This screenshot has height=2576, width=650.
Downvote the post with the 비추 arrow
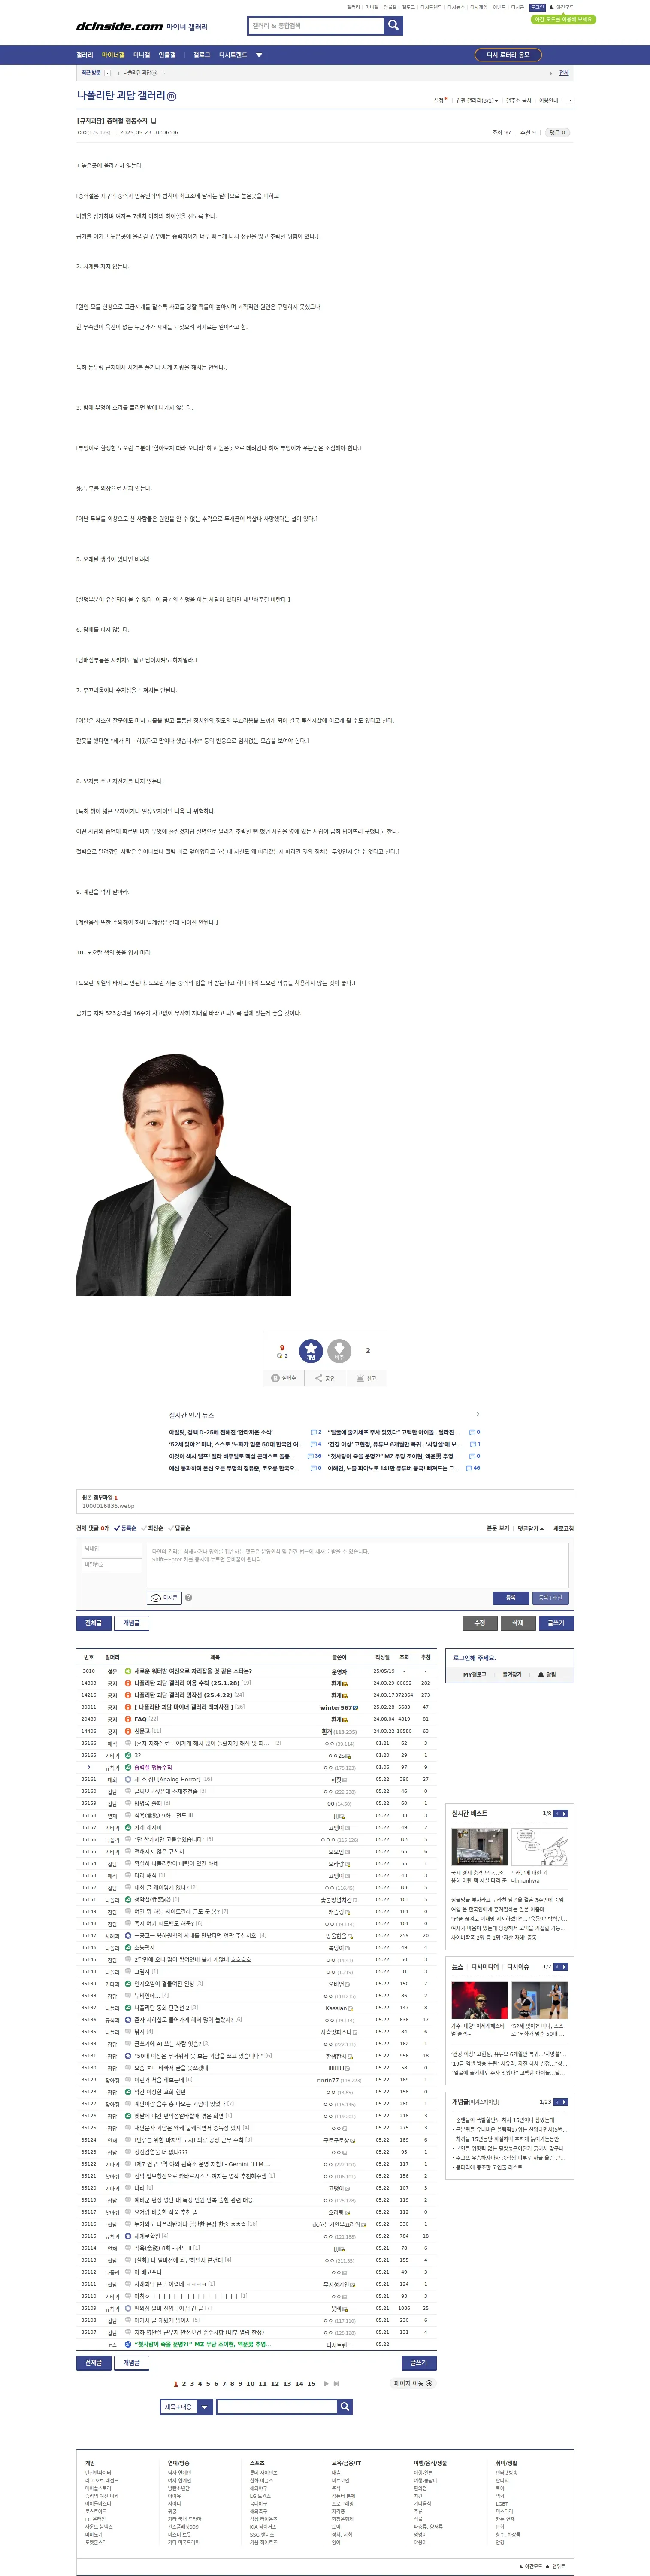pyautogui.click(x=339, y=1351)
